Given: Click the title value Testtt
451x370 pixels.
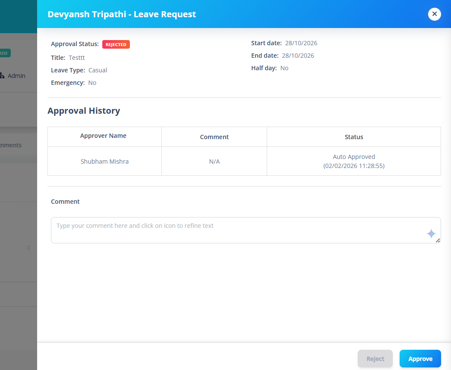Looking at the screenshot, I should click(77, 58).
